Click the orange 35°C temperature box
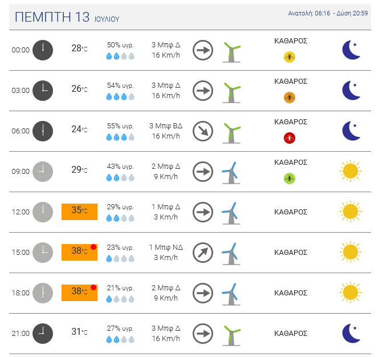 click(79, 212)
